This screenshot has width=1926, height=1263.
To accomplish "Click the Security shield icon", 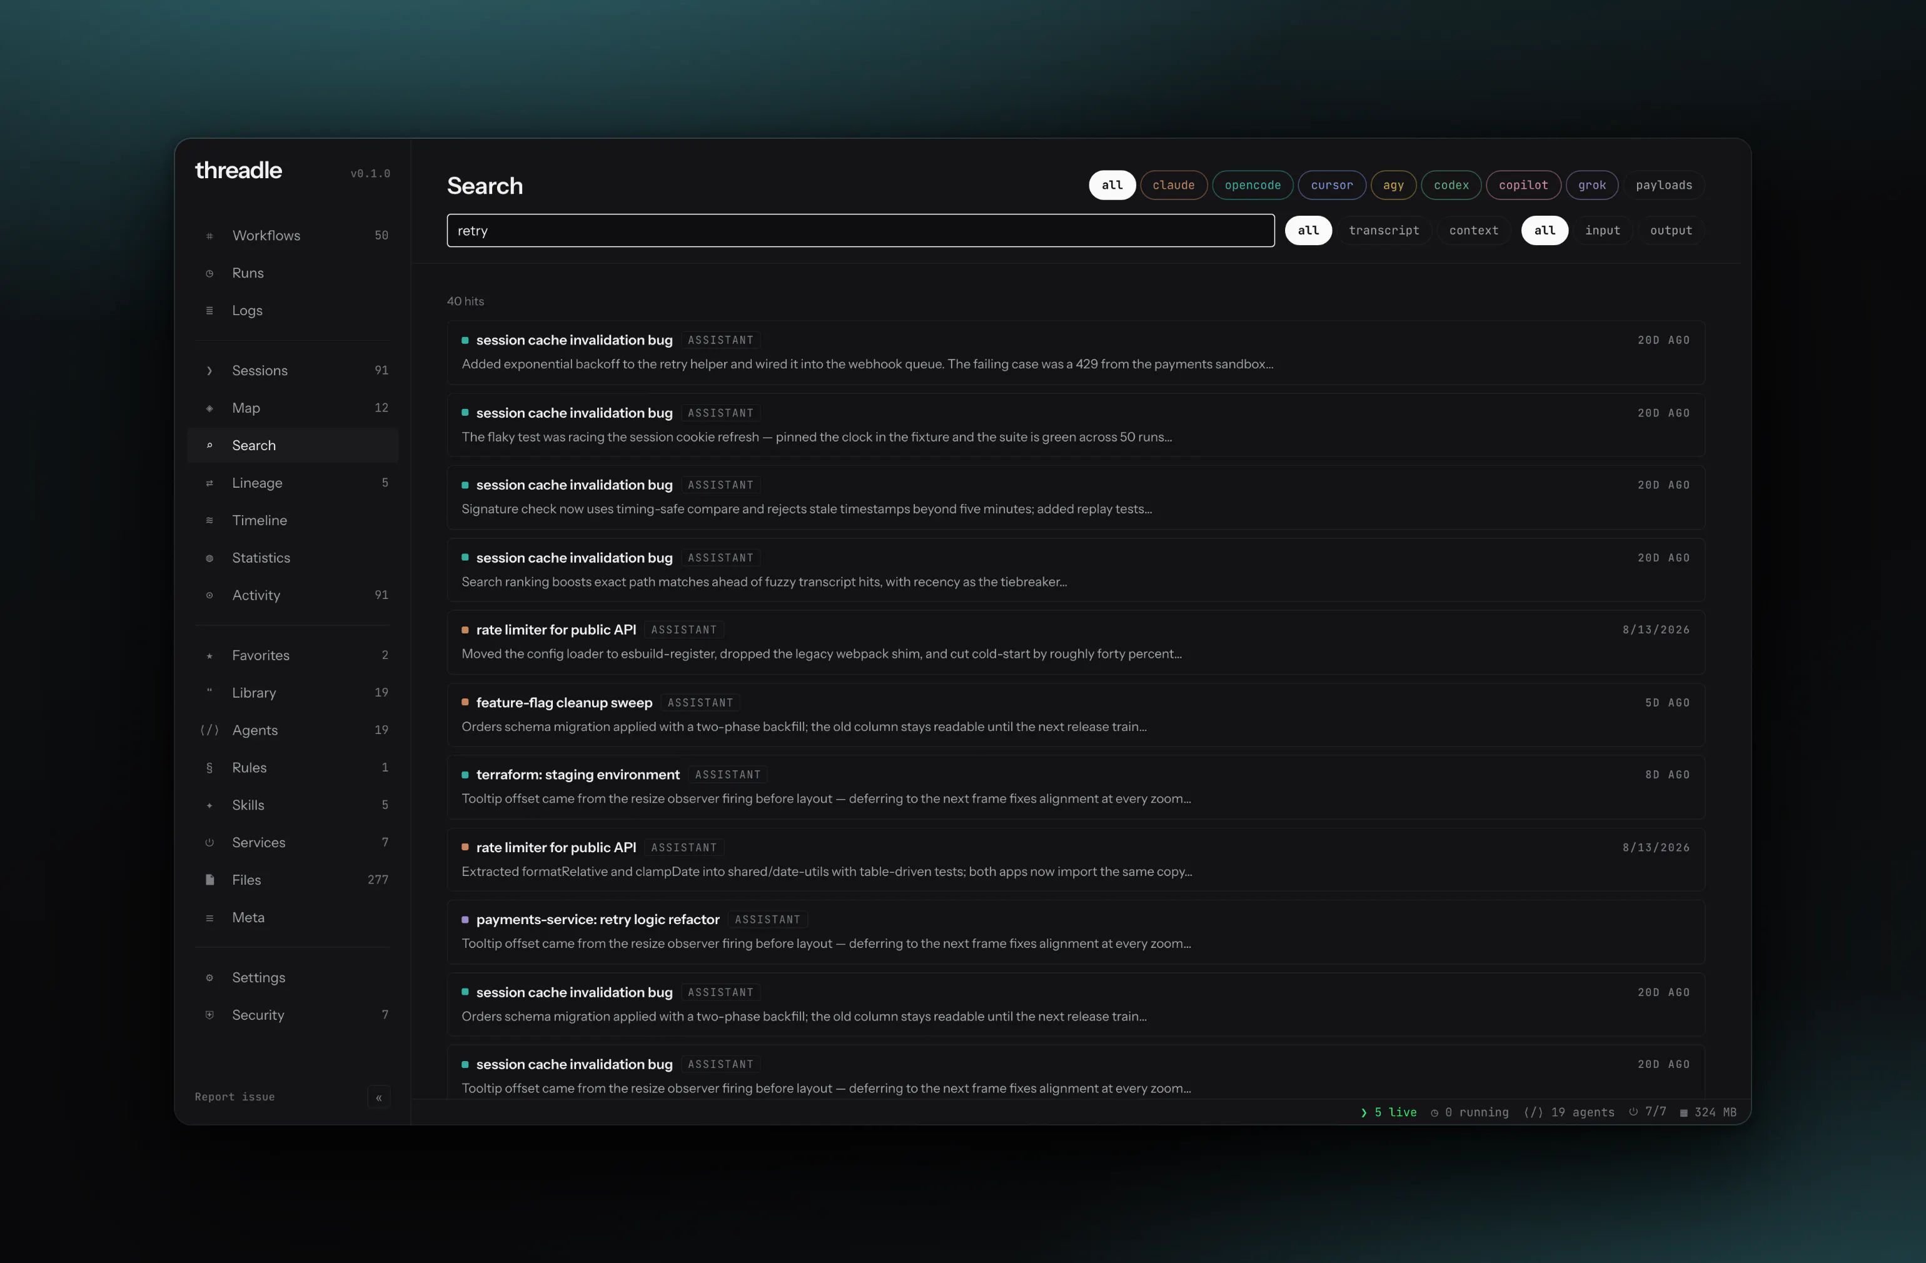I will point(209,1015).
